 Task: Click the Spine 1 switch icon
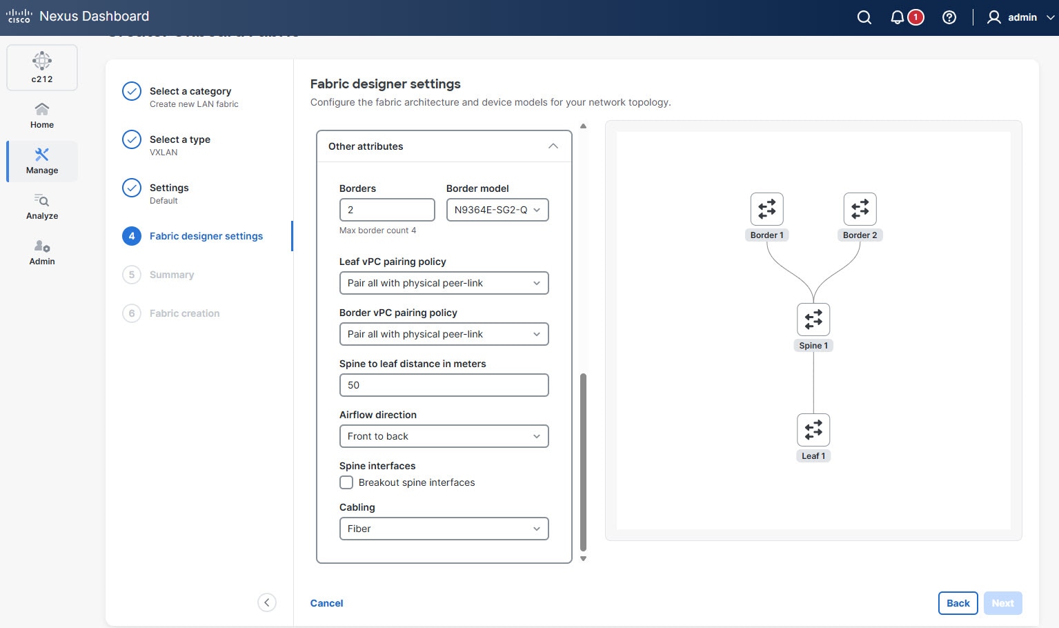click(x=813, y=320)
